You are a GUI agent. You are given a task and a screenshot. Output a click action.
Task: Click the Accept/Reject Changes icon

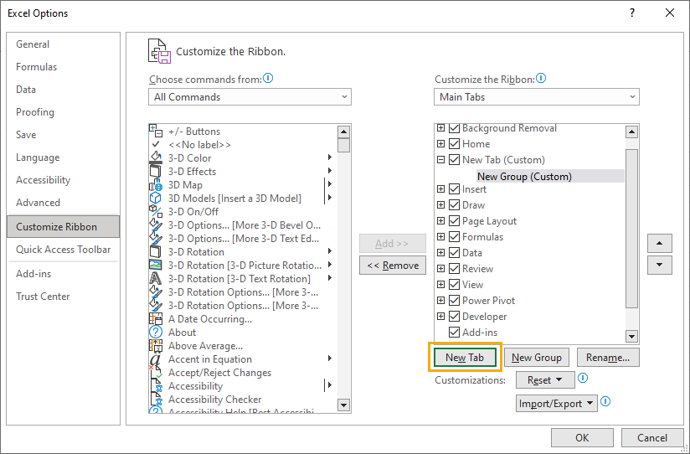pos(156,373)
